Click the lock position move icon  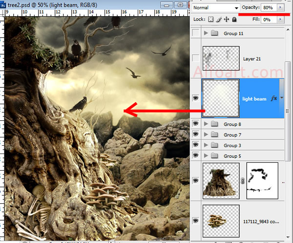pyautogui.click(x=226, y=20)
